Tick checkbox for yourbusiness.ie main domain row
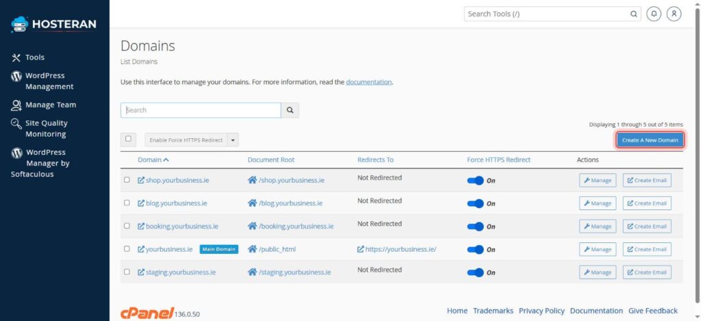 coord(127,248)
